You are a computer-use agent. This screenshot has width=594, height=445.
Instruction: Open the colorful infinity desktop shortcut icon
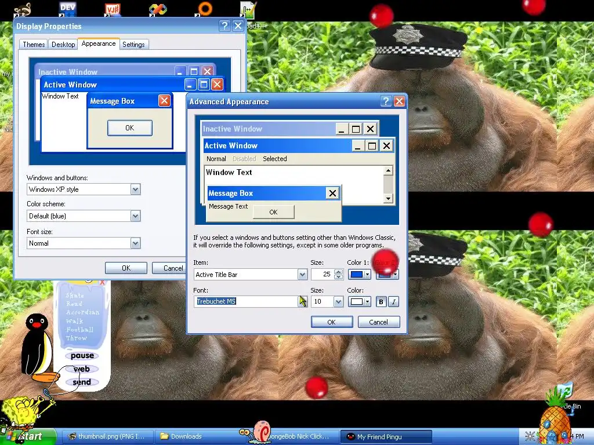[x=158, y=9]
